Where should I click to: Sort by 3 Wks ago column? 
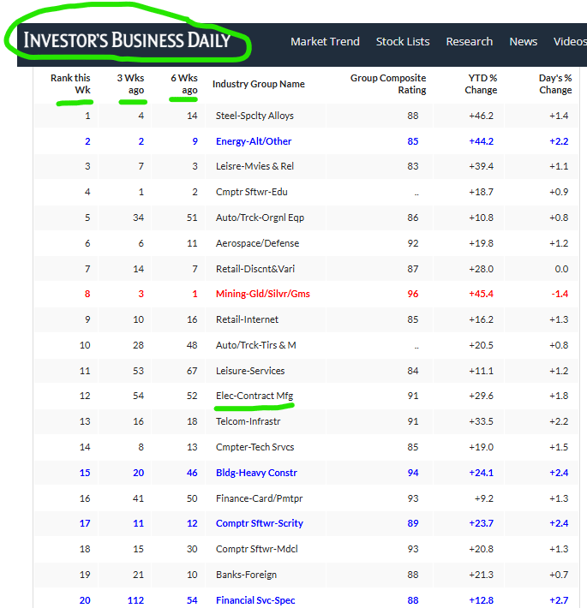[x=130, y=84]
